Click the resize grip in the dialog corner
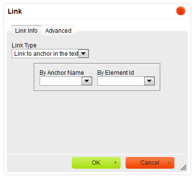Screen dimensions: 194x178 coord(184,167)
